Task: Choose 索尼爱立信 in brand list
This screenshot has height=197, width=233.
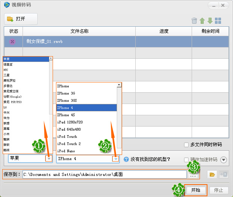Action: [26, 91]
